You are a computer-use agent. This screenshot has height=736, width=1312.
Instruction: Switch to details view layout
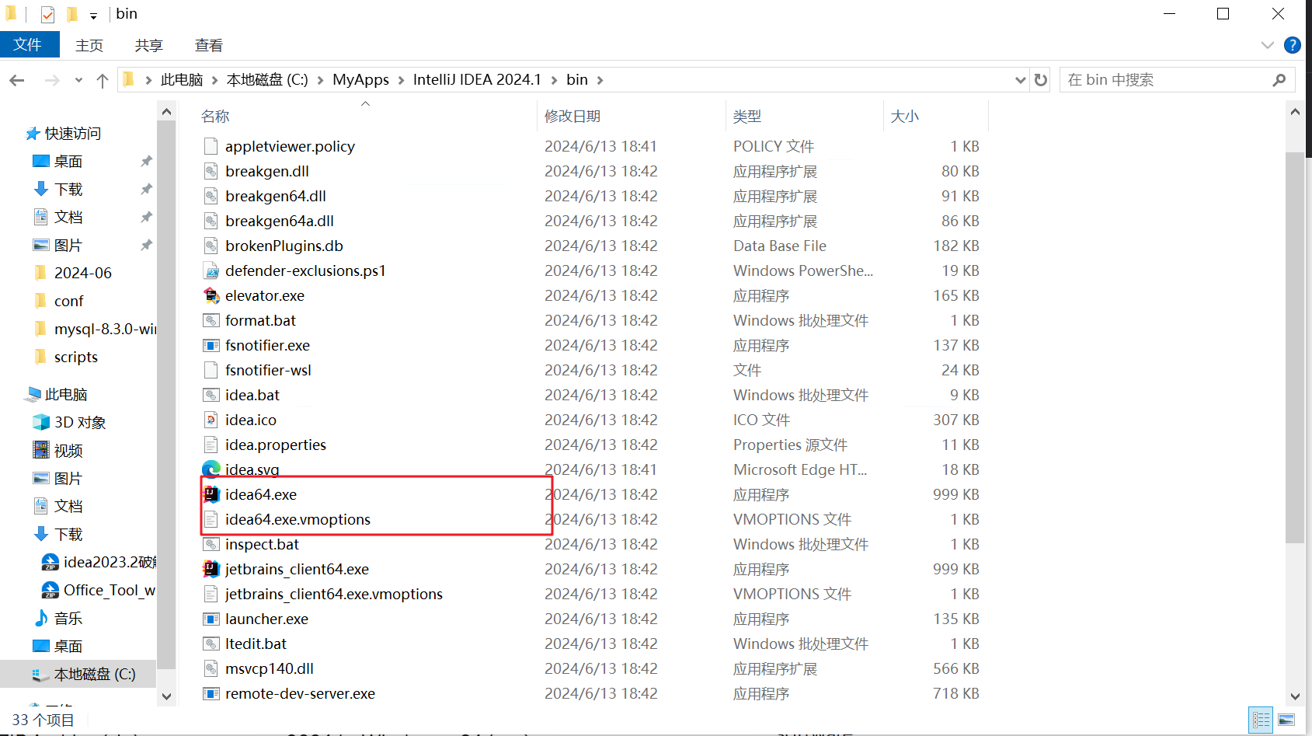pos(1261,720)
